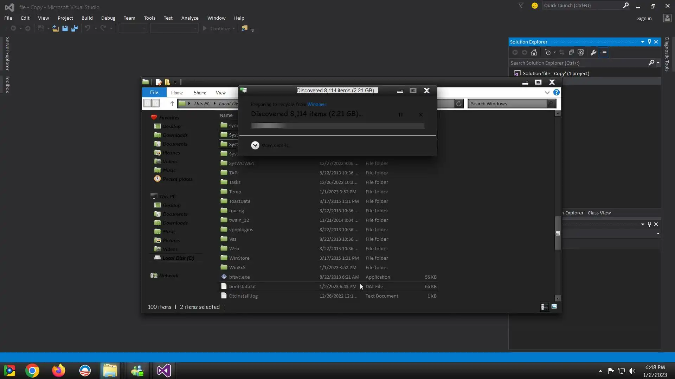Click the Save All toolbar icon
The image size is (675, 379).
click(75, 29)
